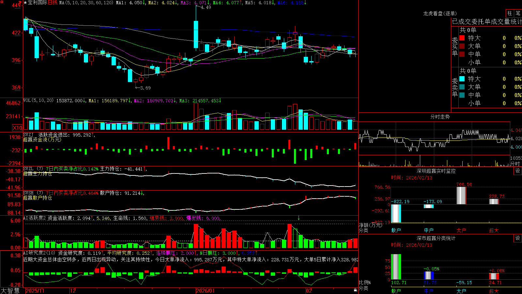The image size is (522, 294).
Task: Select the AI研究度2(10) indicator label
Action: (39, 253)
